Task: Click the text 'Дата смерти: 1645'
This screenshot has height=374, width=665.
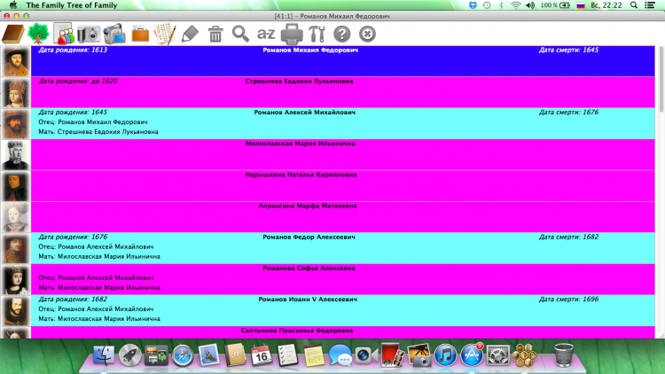Action: 568,50
